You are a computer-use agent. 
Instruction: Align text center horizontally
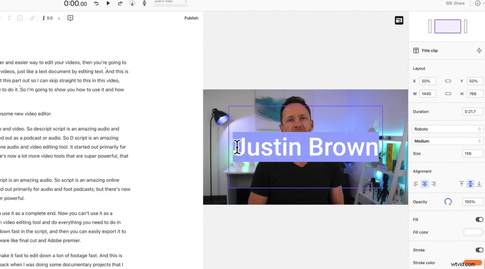pyautogui.click(x=425, y=184)
